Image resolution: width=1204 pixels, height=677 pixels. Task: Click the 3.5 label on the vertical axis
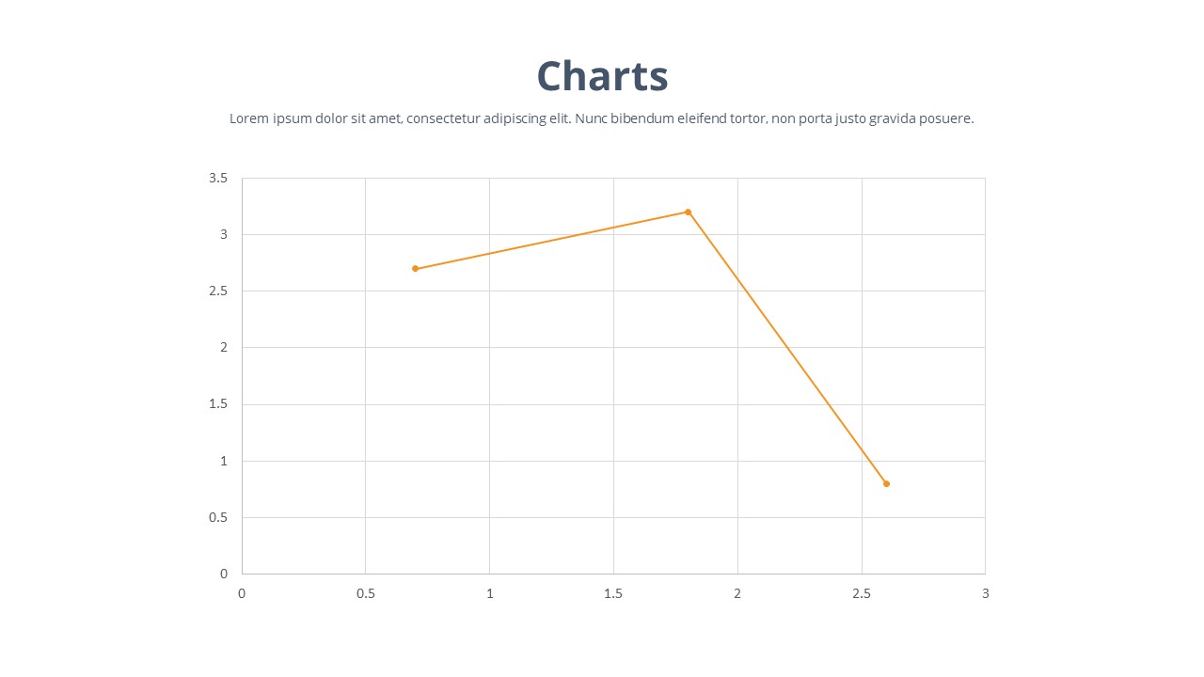coord(218,178)
